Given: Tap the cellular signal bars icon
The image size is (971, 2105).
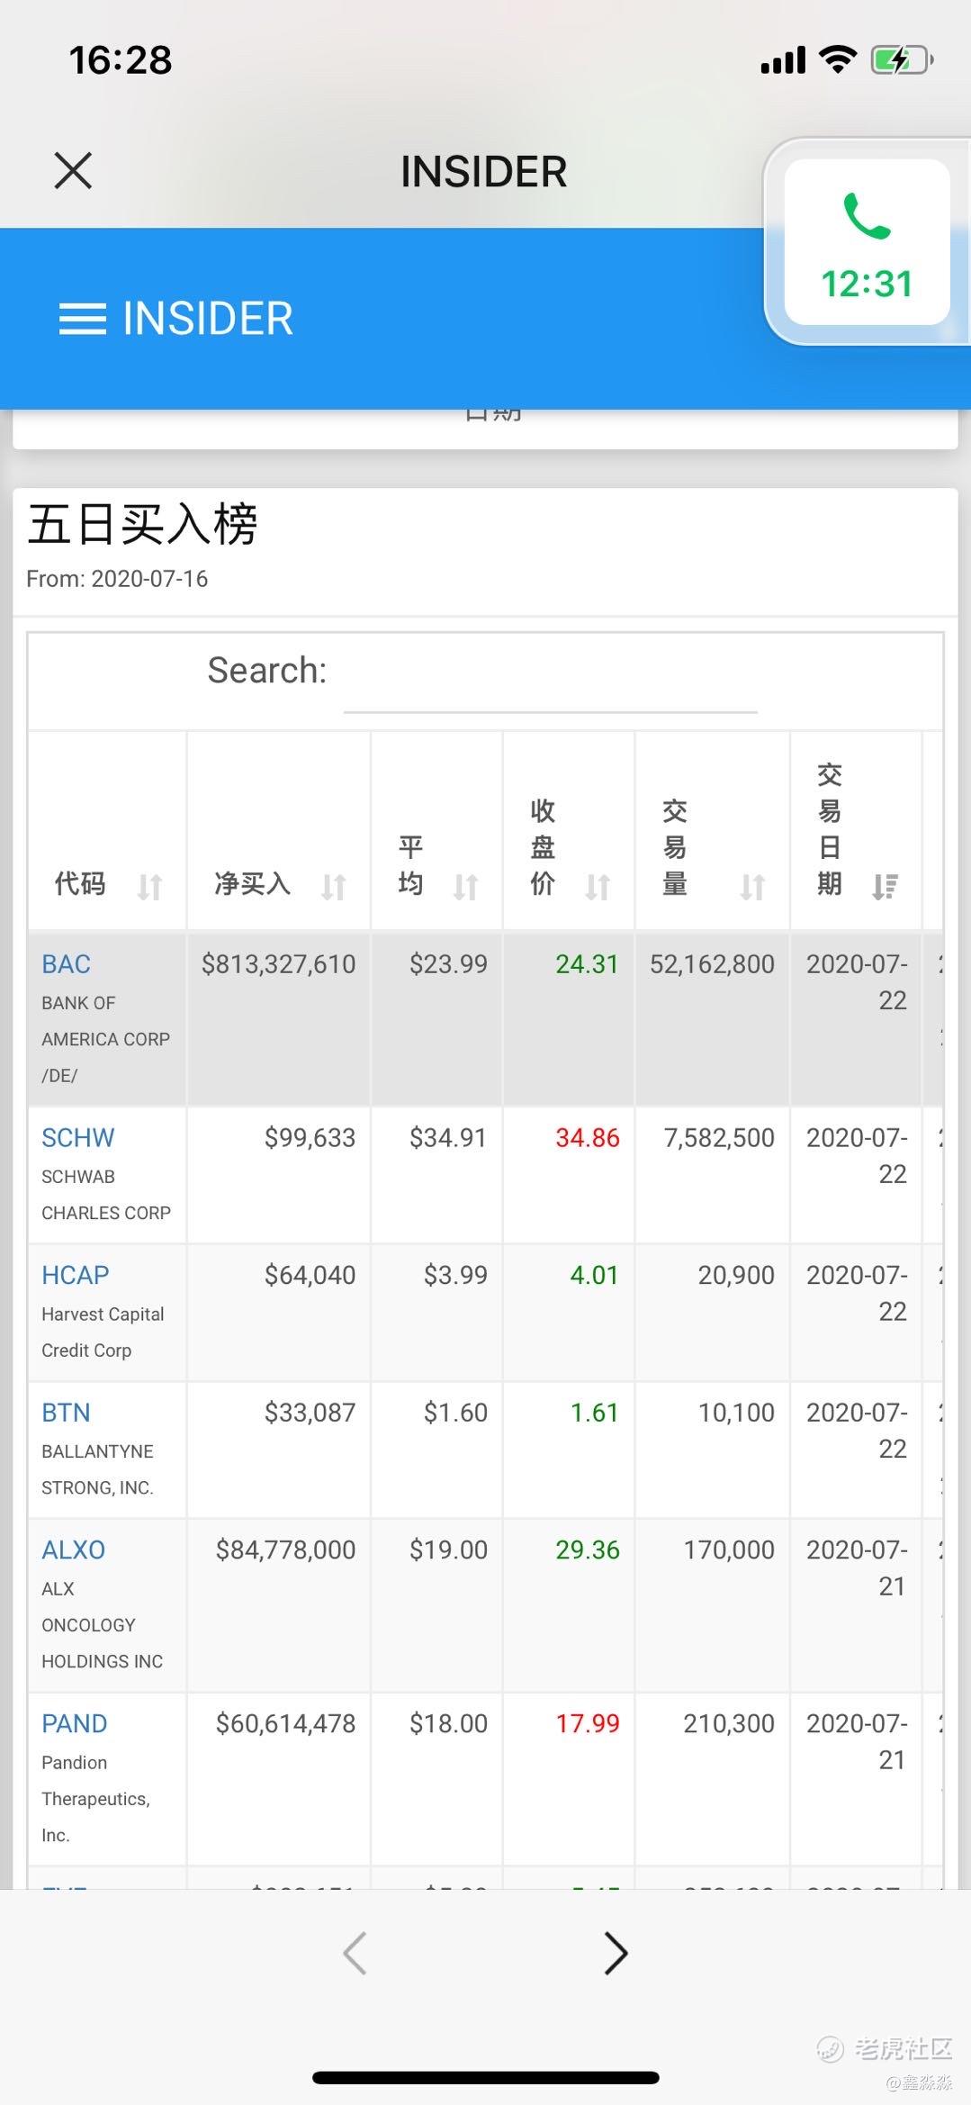Looking at the screenshot, I should coord(783,60).
